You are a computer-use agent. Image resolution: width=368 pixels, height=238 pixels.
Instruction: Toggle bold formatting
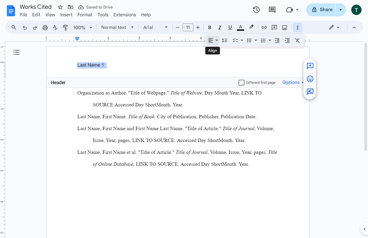pos(210,27)
